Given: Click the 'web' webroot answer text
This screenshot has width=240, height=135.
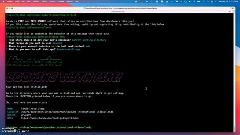Looking at the screenshot, I should [x=88, y=46].
